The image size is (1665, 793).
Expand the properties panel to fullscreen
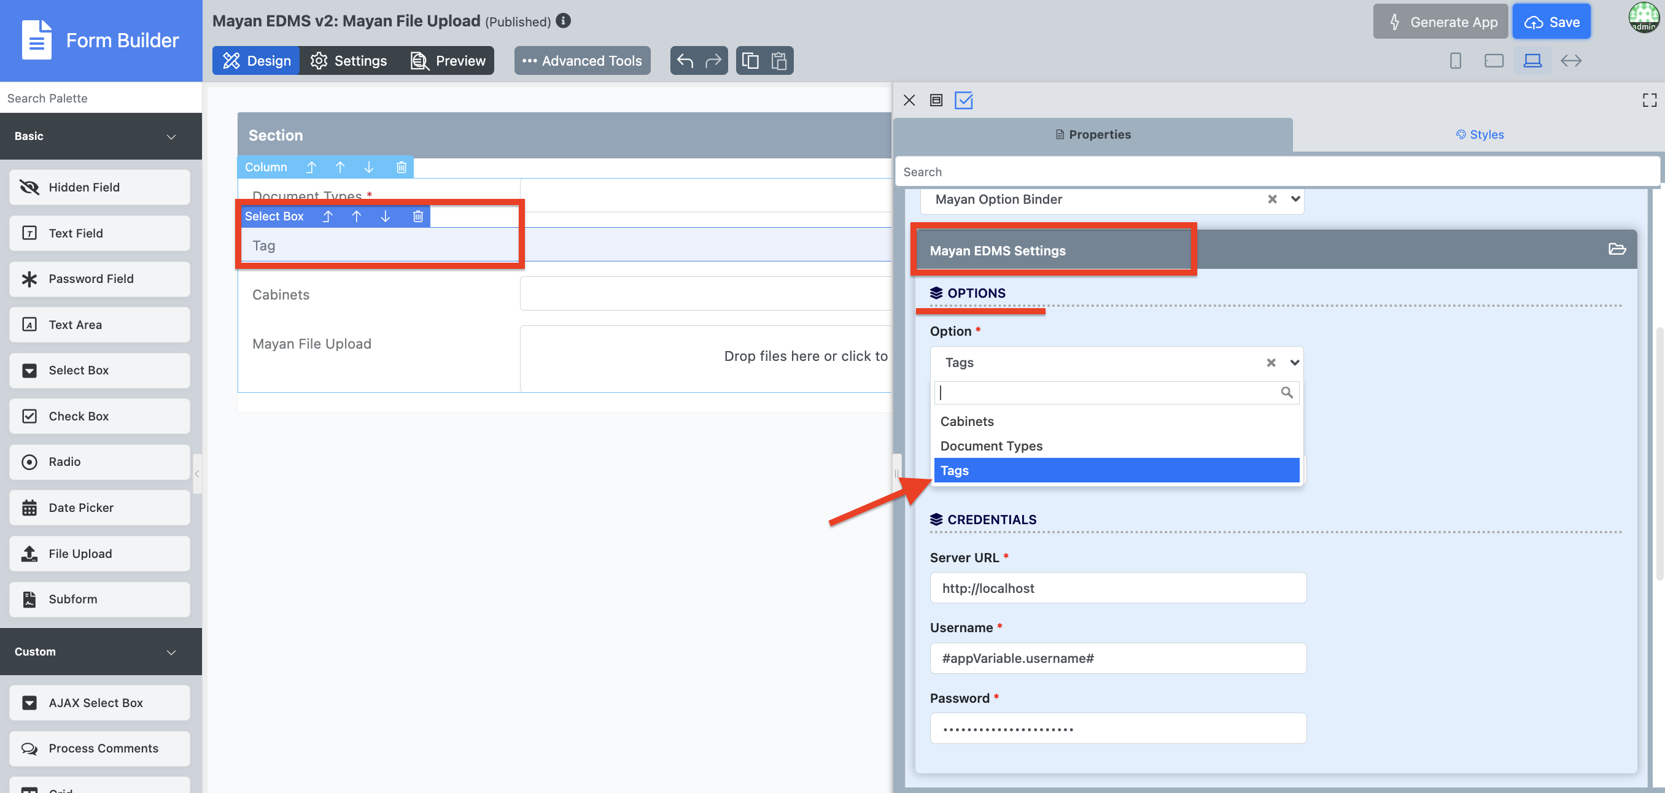[1649, 100]
